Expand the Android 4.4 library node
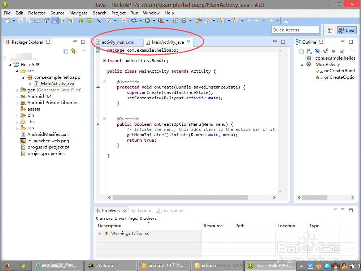The width and height of the screenshot is (361, 271). click(17, 97)
